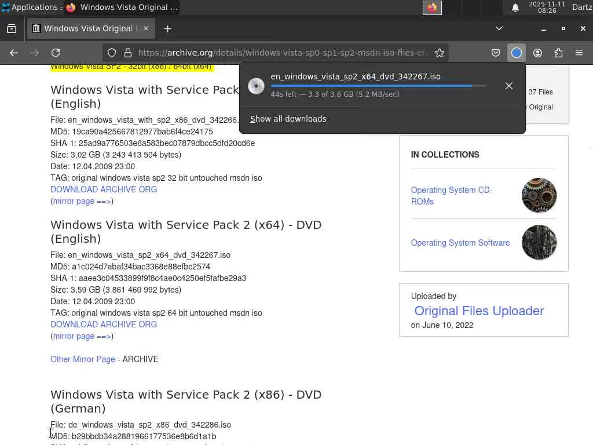The image size is (593, 445).
Task: Focus the archive.org URL address field
Action: (283, 53)
